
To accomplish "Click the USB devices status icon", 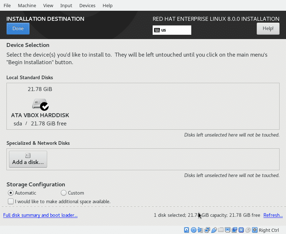I will [x=214, y=230].
